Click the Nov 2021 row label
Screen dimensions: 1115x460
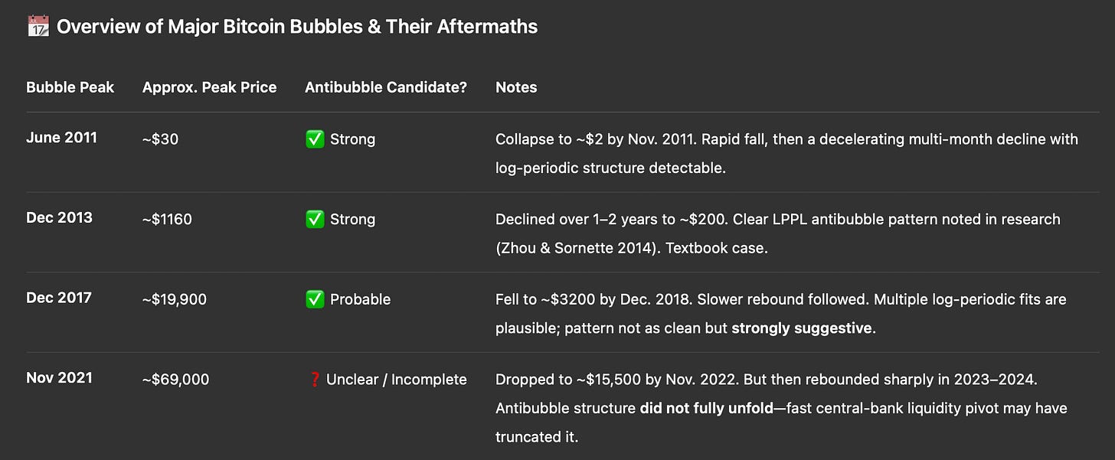tap(59, 377)
